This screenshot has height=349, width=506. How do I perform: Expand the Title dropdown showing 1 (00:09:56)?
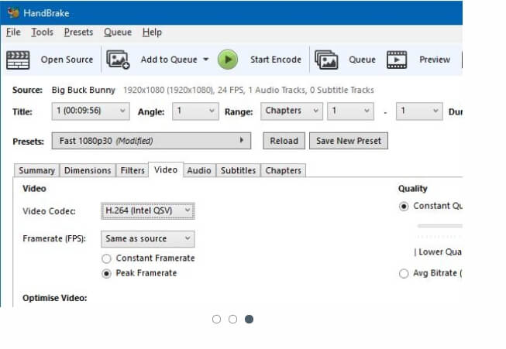[x=91, y=111]
